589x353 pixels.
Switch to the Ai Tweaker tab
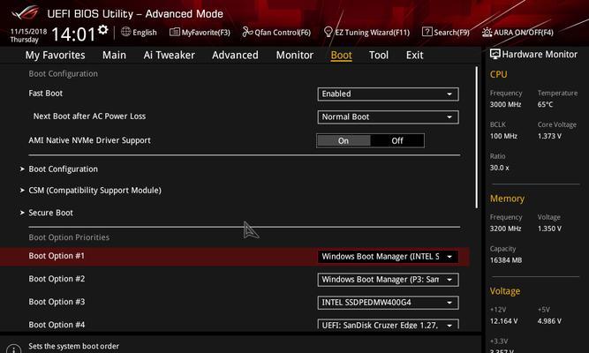(x=169, y=56)
